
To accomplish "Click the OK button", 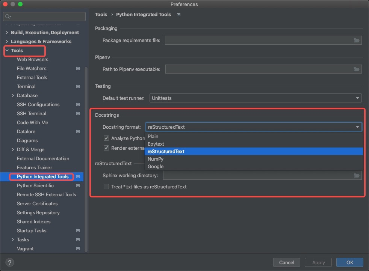I will [349, 262].
